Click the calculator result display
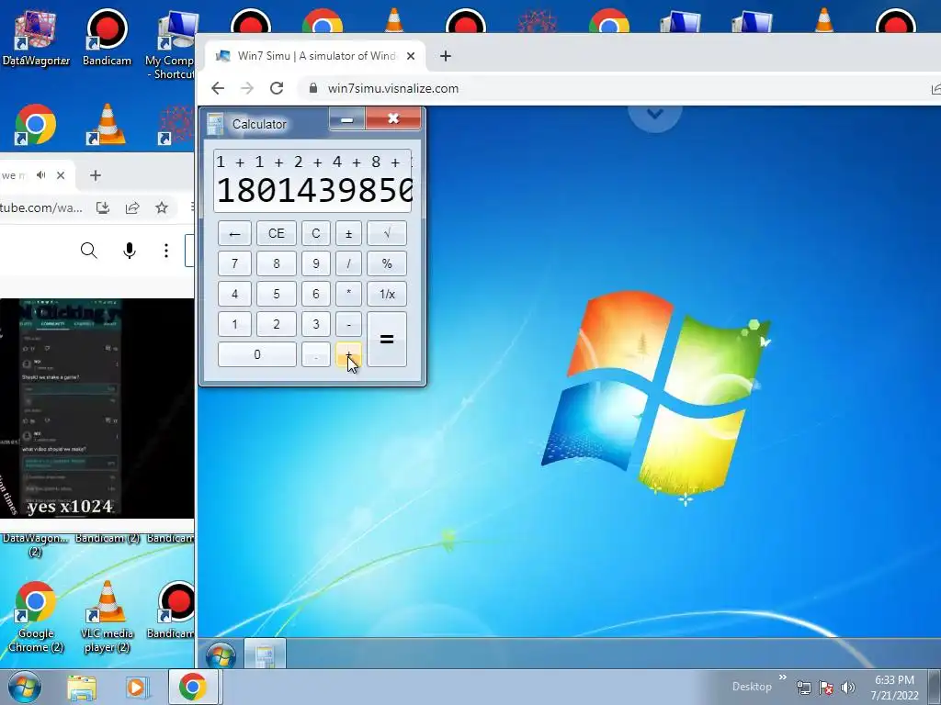This screenshot has width=941, height=705. pos(312,181)
